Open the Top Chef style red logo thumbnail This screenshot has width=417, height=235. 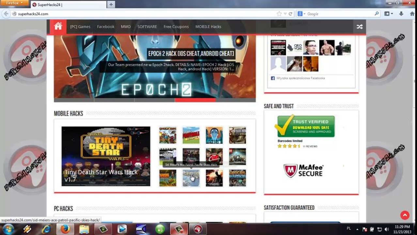coord(214,157)
